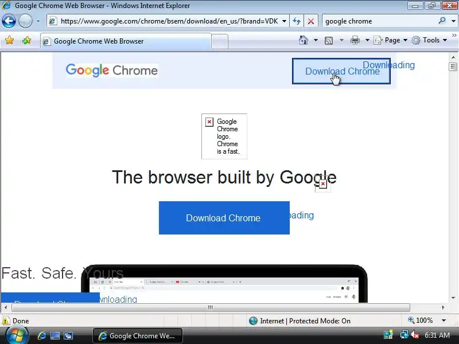Click the RSS Feeds icon

pyautogui.click(x=329, y=40)
